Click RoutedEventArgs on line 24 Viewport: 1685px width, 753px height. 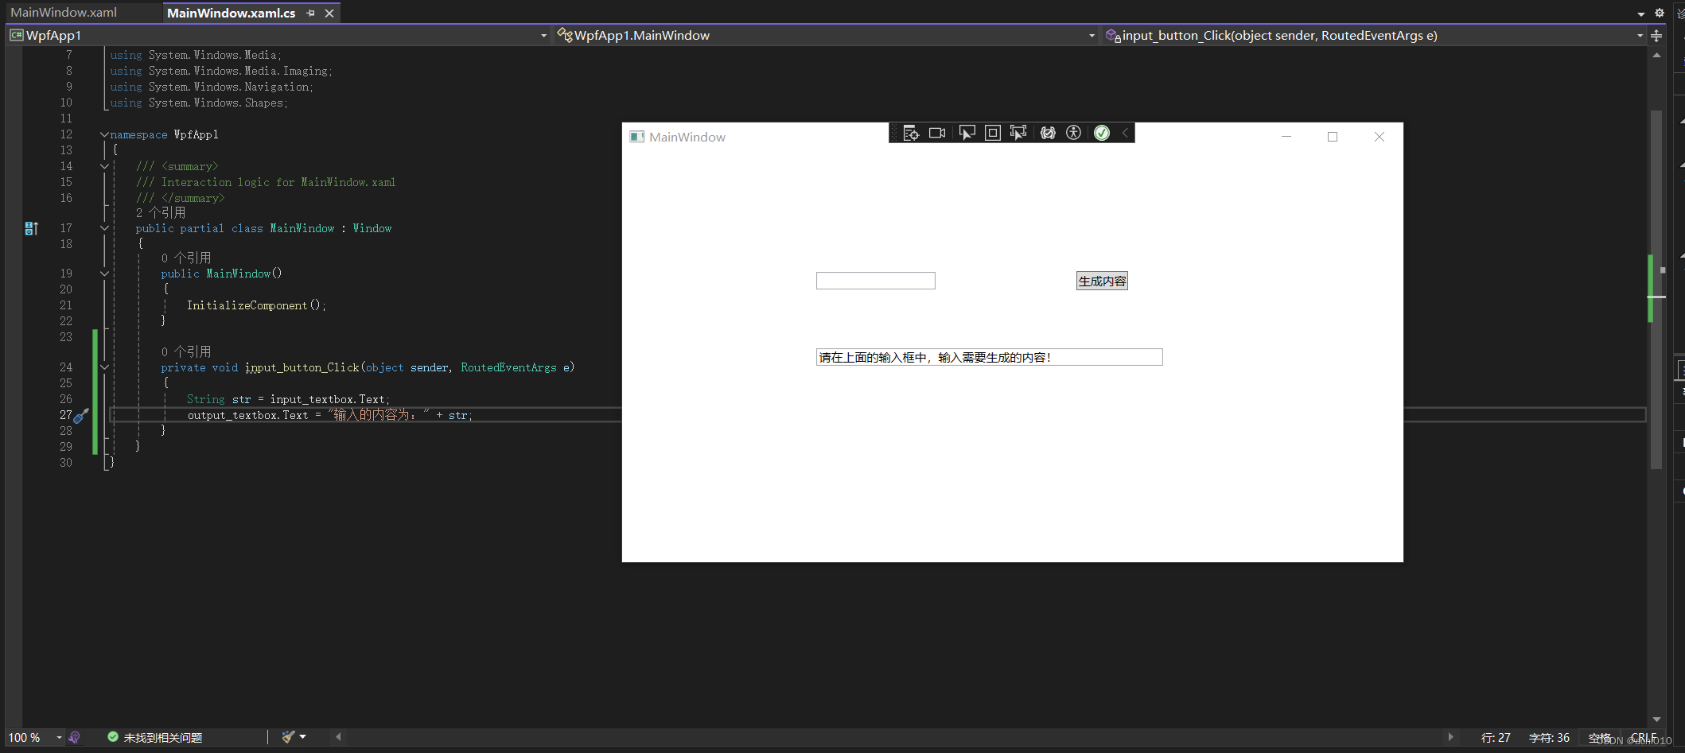click(x=508, y=367)
